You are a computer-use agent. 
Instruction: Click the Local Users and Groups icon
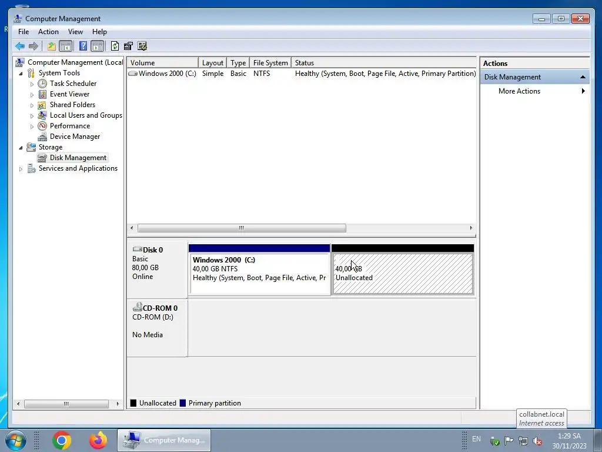(x=42, y=115)
